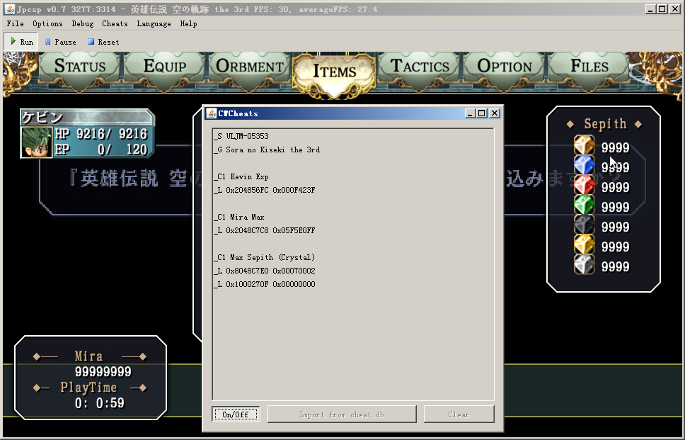Open the Options menu

point(47,23)
